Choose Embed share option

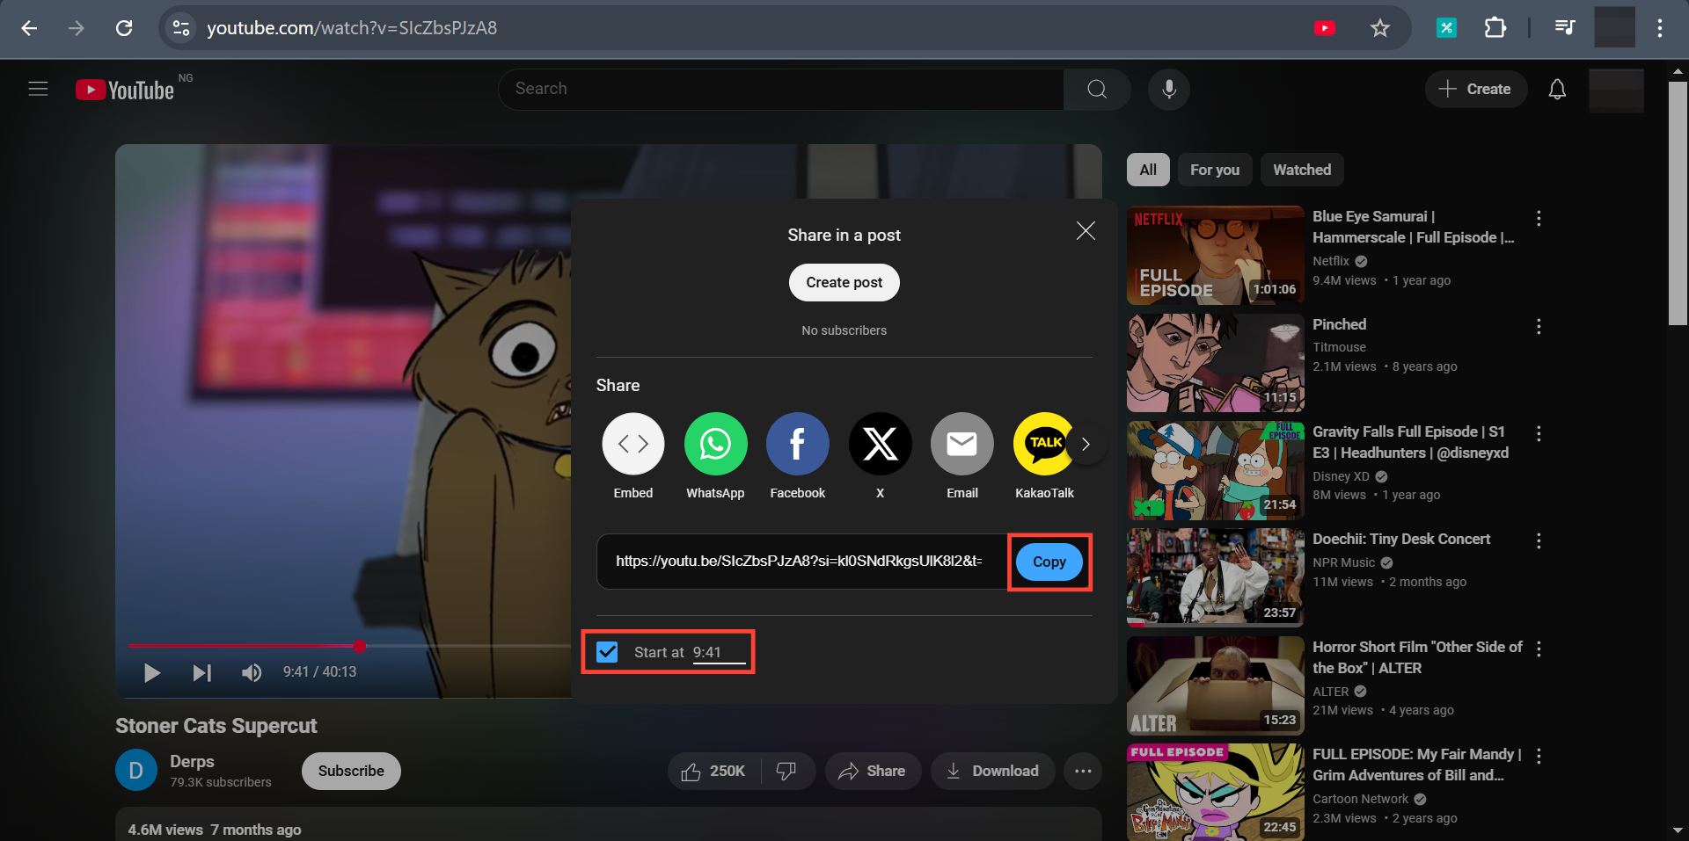tap(633, 456)
